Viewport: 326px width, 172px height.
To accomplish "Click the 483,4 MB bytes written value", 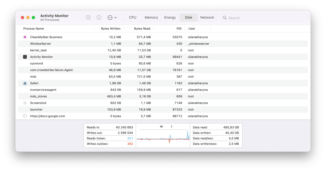I will (114, 96).
